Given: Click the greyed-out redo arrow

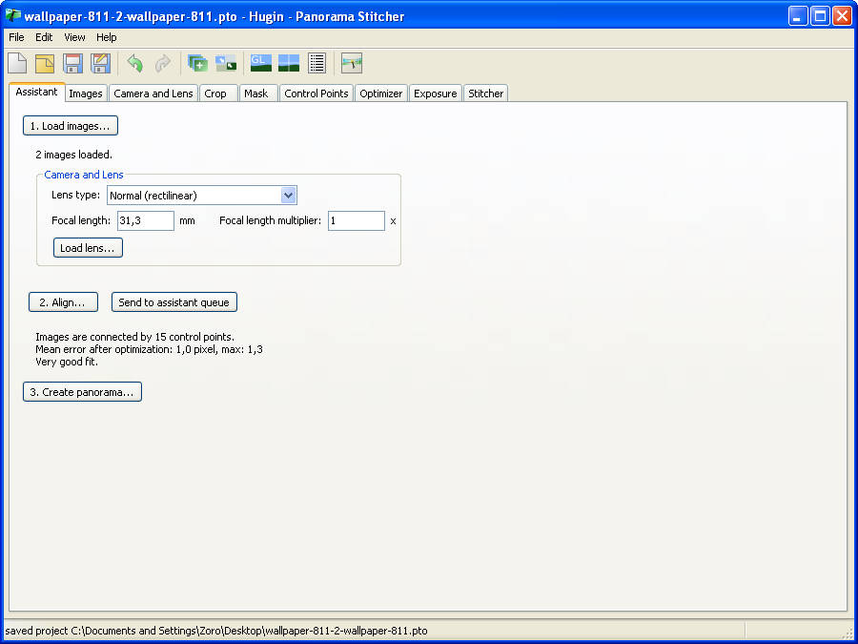Looking at the screenshot, I should pos(162,63).
